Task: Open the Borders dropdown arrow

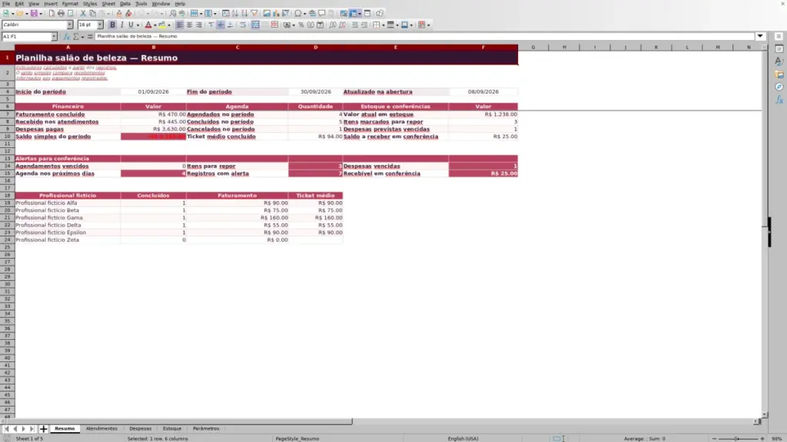Action: [384, 25]
